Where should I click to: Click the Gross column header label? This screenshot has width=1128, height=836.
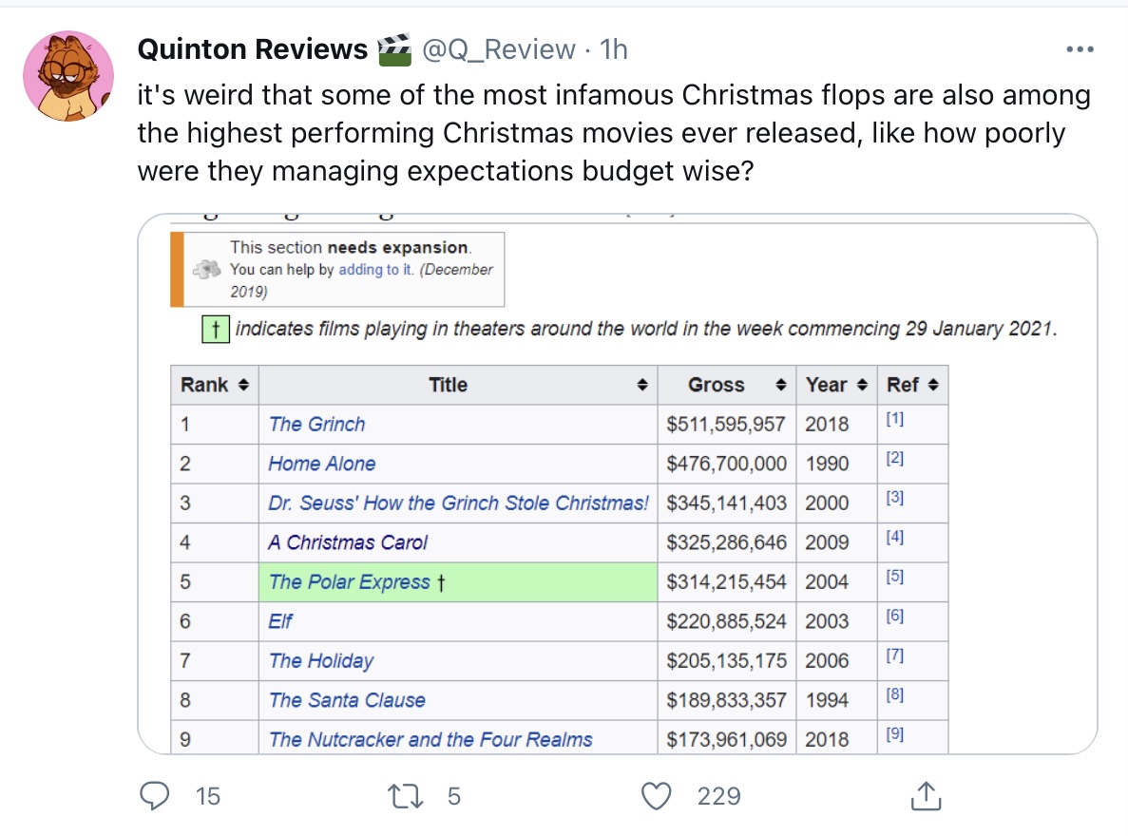[x=717, y=385]
